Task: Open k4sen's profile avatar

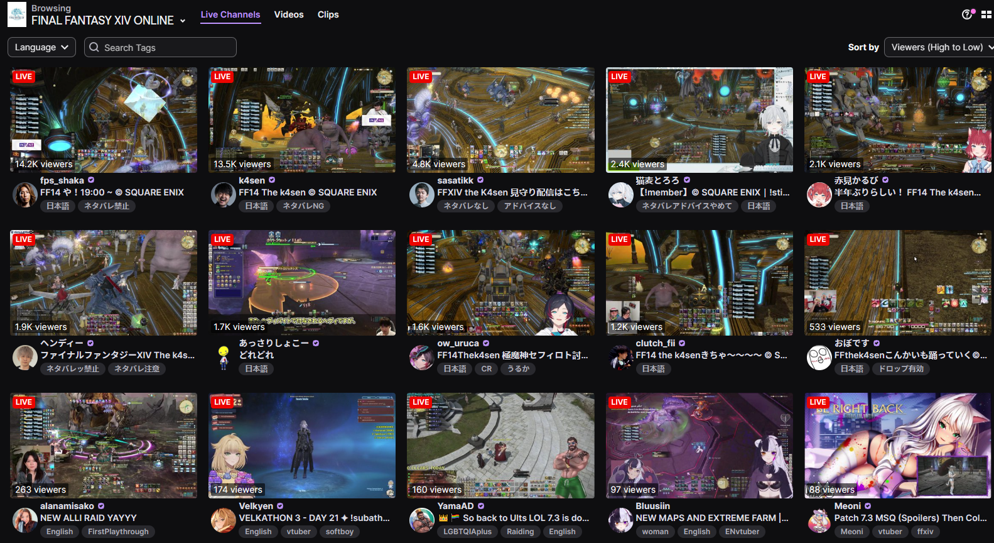Action: click(224, 195)
